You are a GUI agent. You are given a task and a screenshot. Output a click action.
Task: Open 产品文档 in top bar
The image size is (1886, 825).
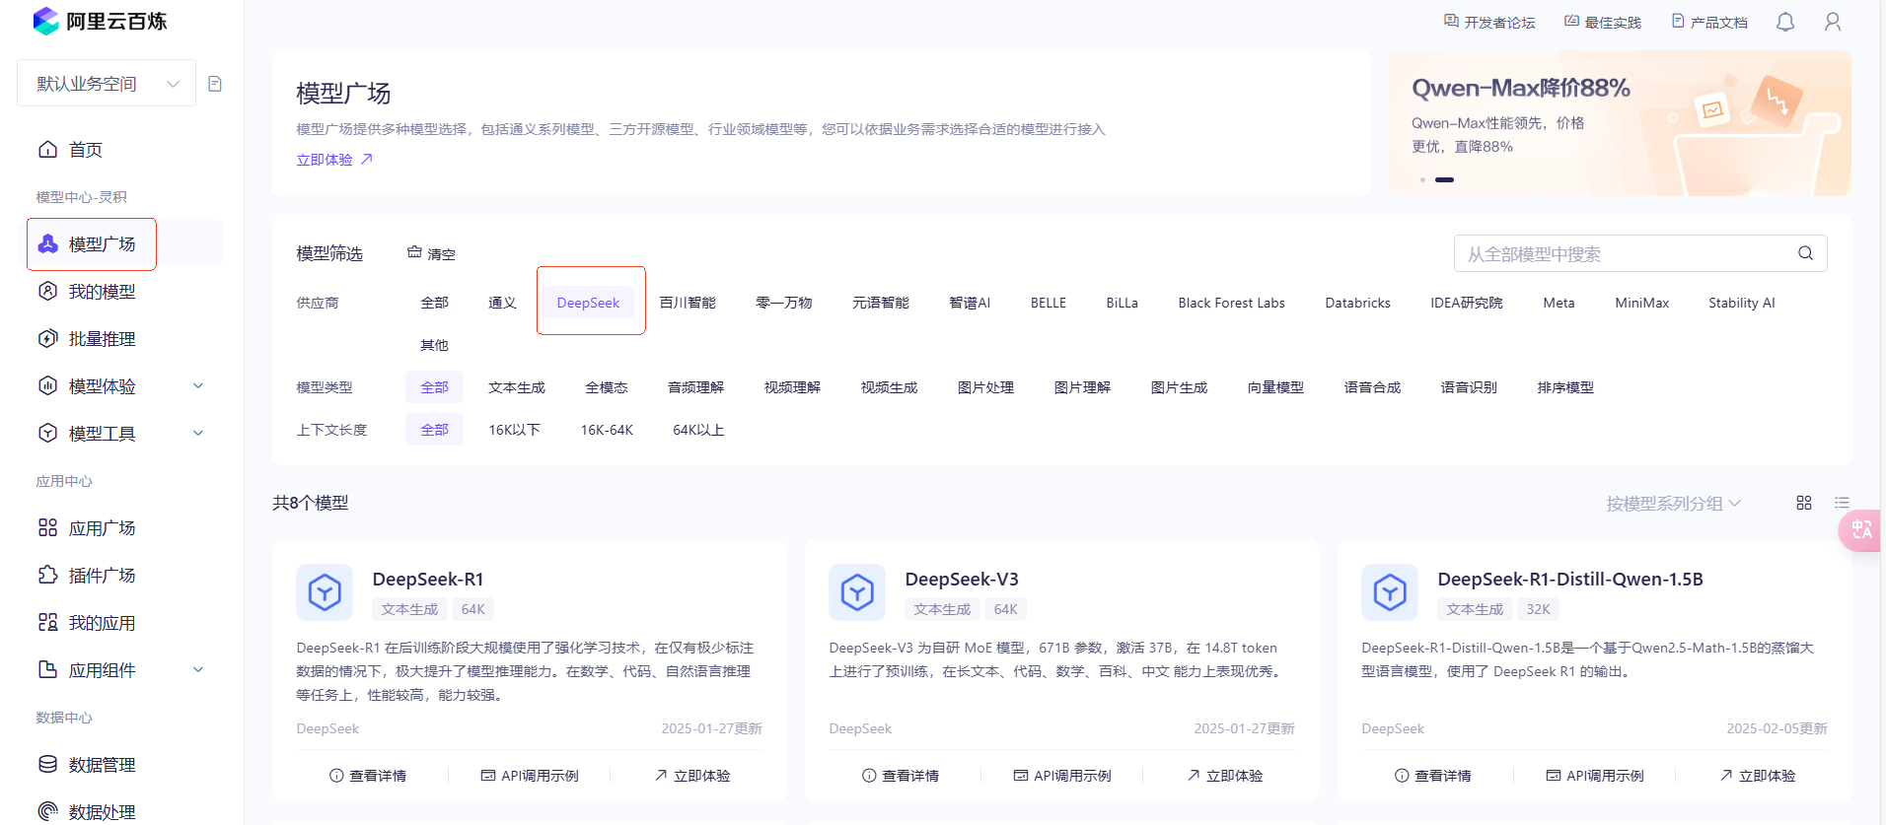(1709, 22)
